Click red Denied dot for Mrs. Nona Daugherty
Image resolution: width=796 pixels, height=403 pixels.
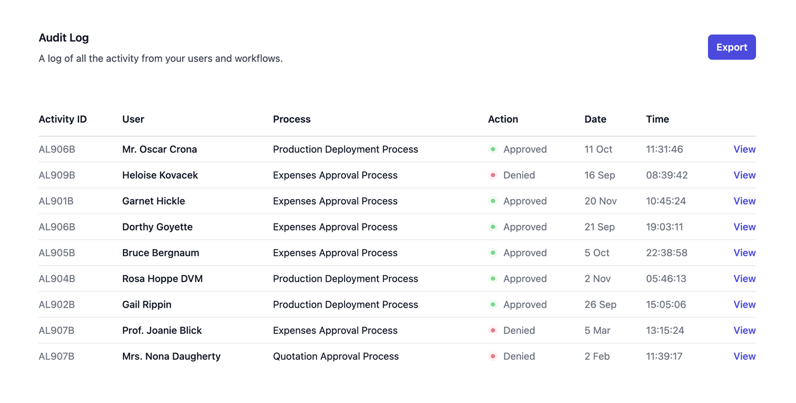click(x=493, y=356)
